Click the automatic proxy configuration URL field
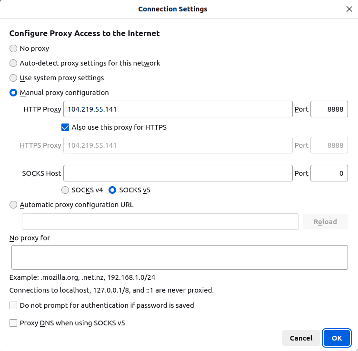 point(160,222)
